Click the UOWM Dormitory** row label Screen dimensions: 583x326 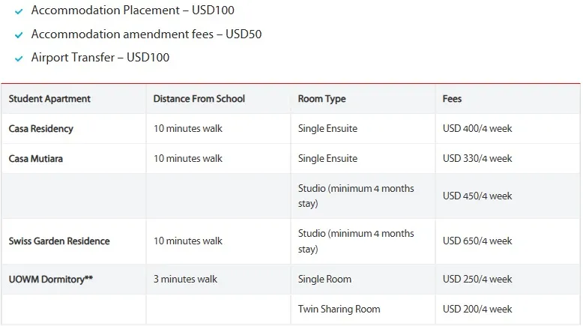click(51, 280)
